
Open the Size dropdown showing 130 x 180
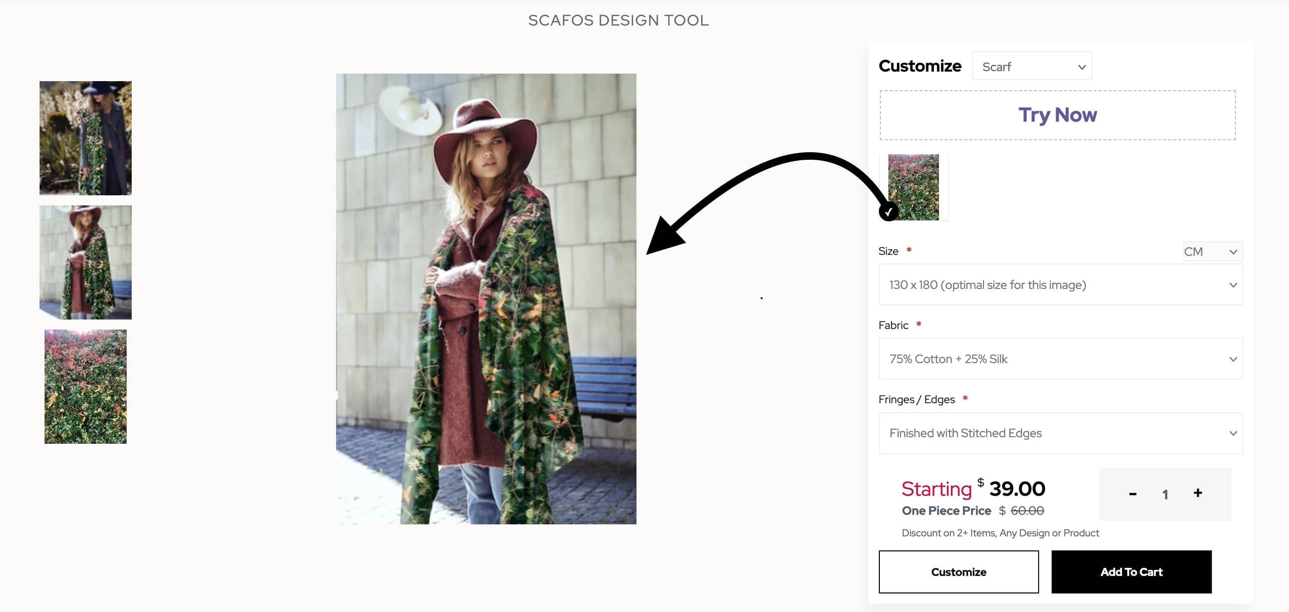pos(1060,284)
